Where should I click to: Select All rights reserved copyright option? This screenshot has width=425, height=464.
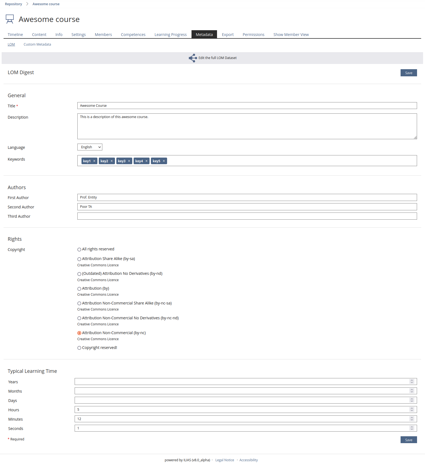click(x=79, y=250)
